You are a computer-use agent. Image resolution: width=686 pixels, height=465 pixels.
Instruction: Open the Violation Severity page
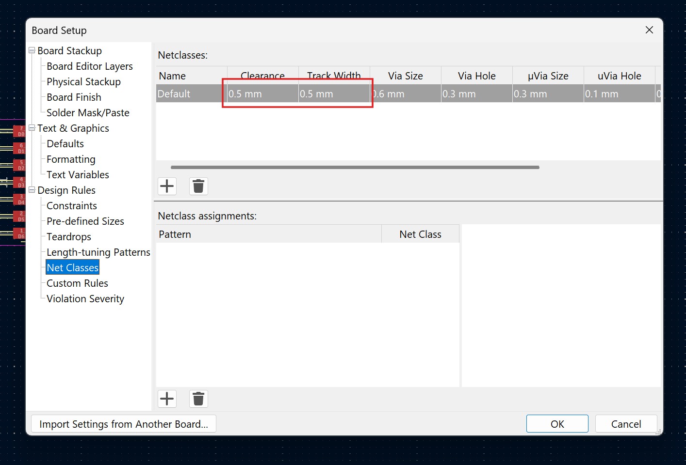[85, 299]
